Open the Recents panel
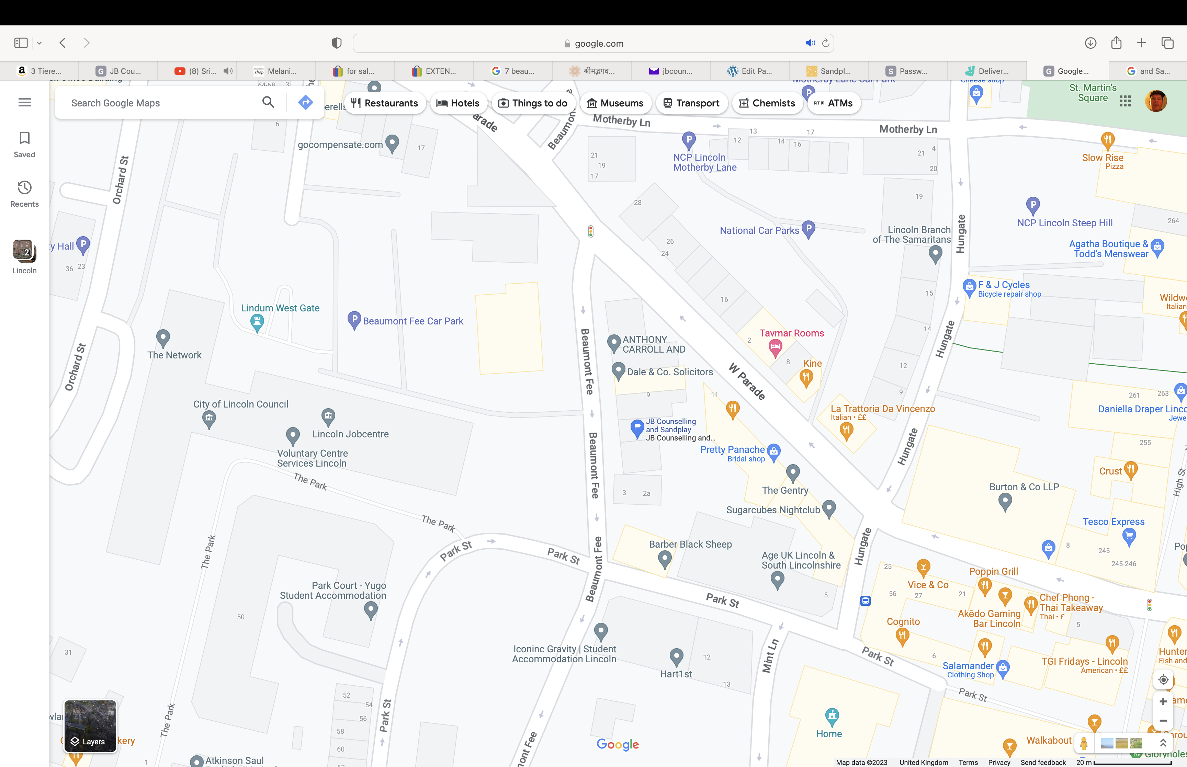 coord(24,194)
